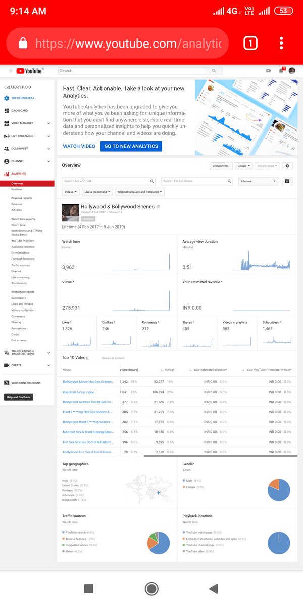Screen dimensions: 303x607
Task: Open the Kashmiri funny Video link
Action: (78, 392)
